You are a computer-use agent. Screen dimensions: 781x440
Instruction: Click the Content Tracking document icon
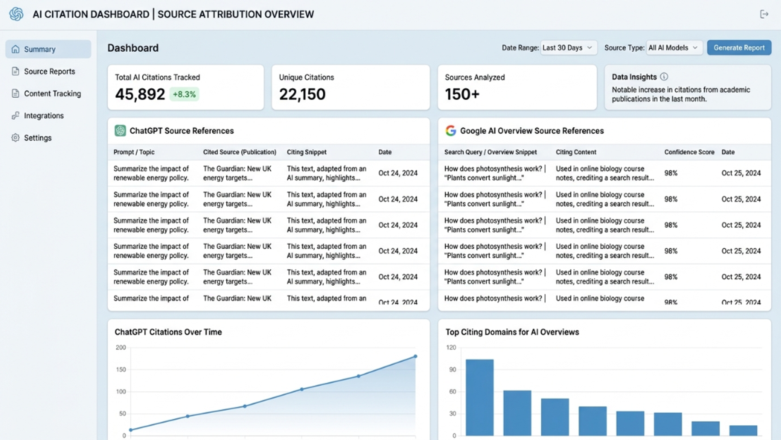15,94
